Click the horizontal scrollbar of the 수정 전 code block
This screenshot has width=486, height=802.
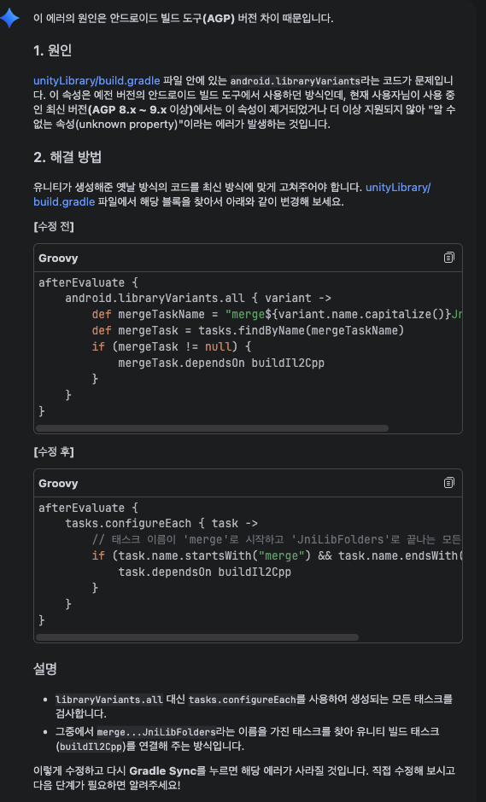pyautogui.click(x=212, y=428)
